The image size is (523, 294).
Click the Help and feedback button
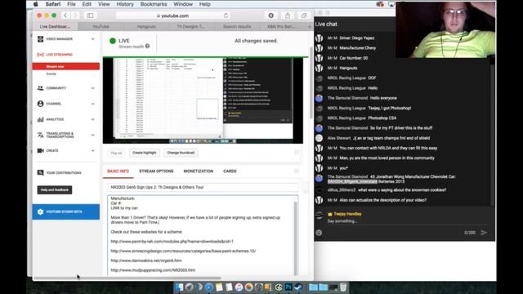55,190
